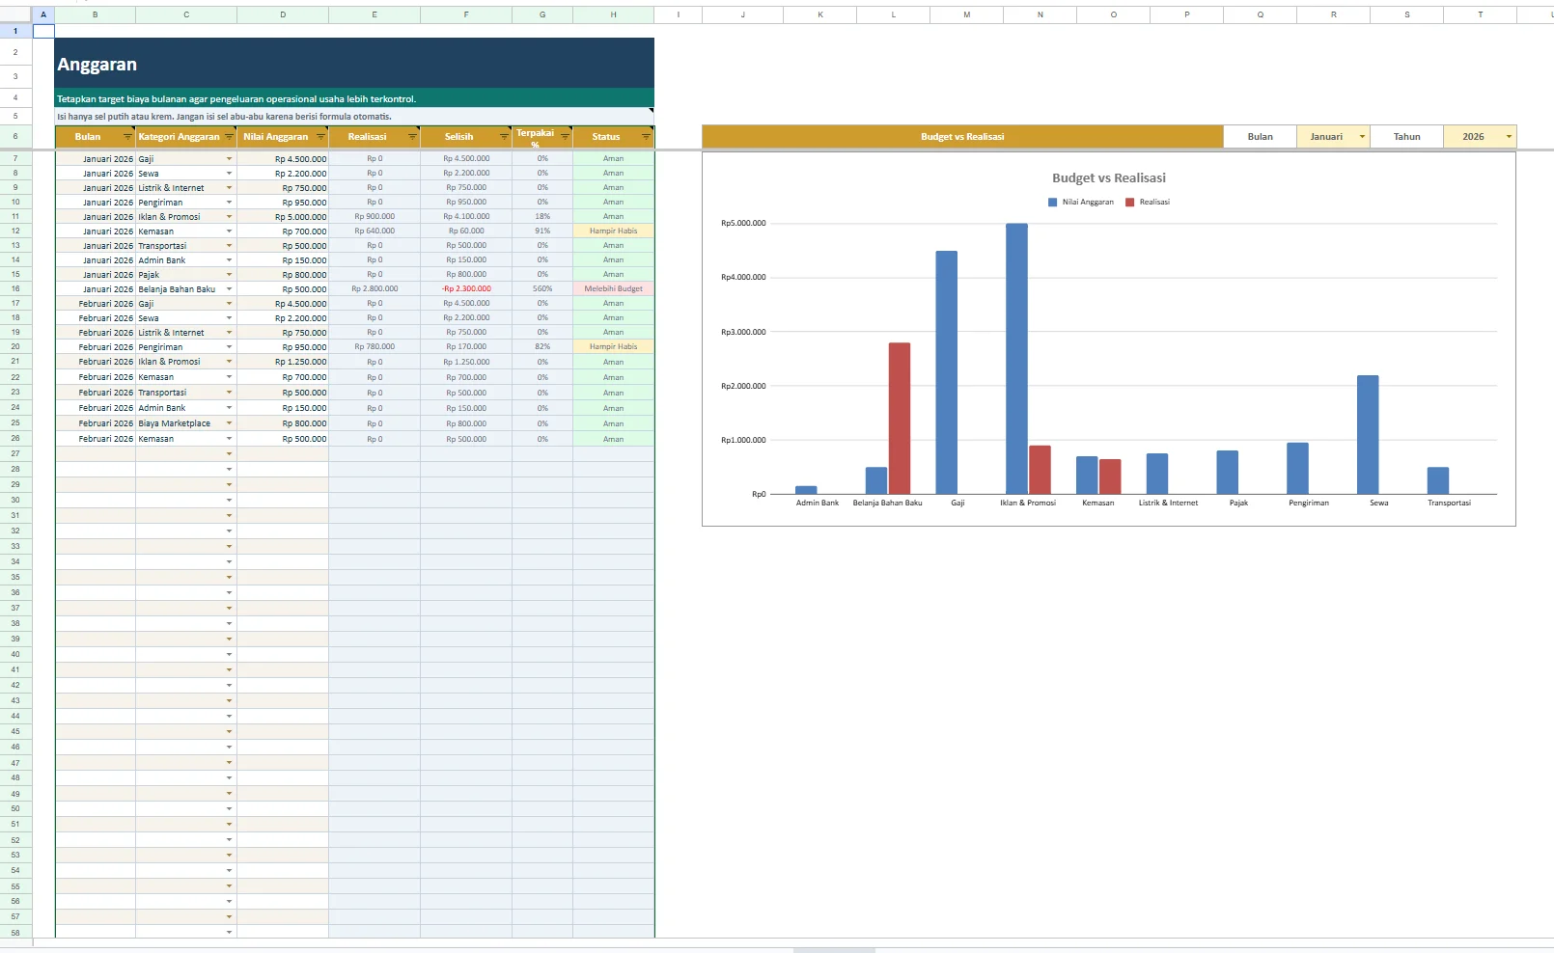This screenshot has width=1554, height=953.
Task: Select the 'Rp 170.000' Selisih cell
Action: (466, 346)
